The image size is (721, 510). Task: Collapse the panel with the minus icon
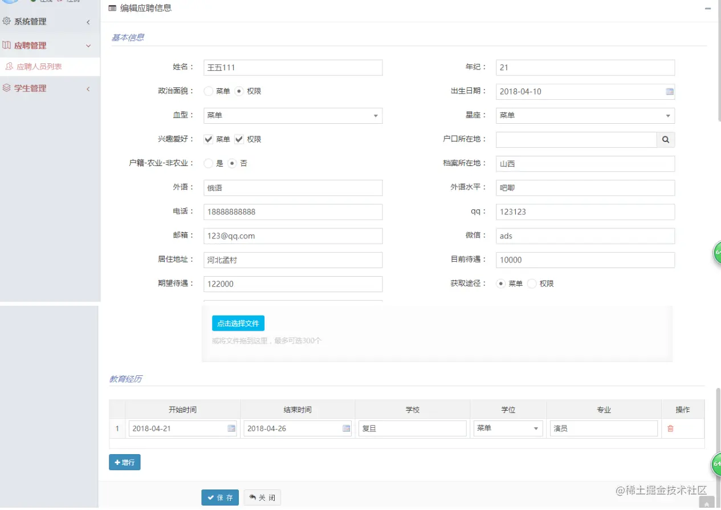point(708,9)
